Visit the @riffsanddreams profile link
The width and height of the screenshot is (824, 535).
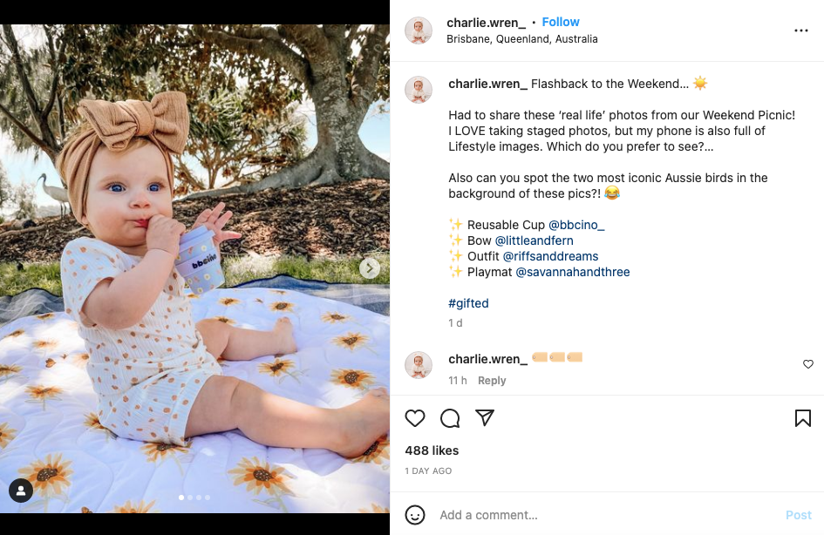pos(550,256)
